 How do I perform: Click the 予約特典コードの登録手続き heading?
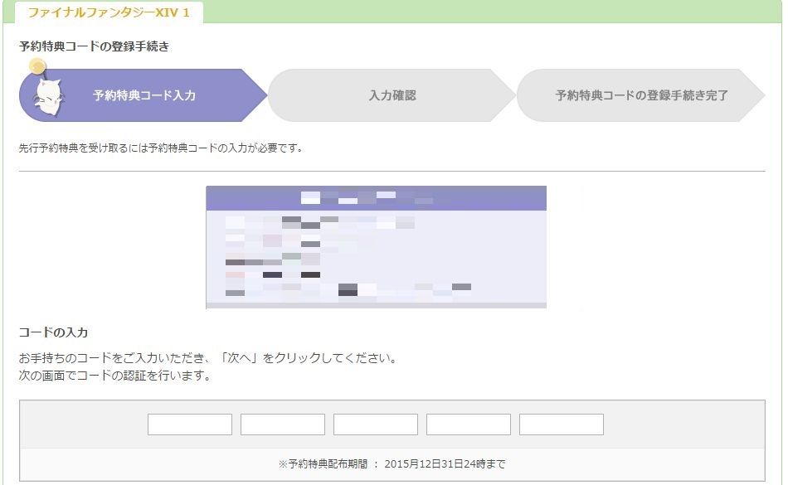[x=94, y=46]
